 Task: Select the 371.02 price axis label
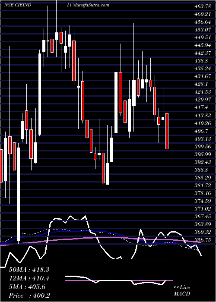click(x=202, y=208)
